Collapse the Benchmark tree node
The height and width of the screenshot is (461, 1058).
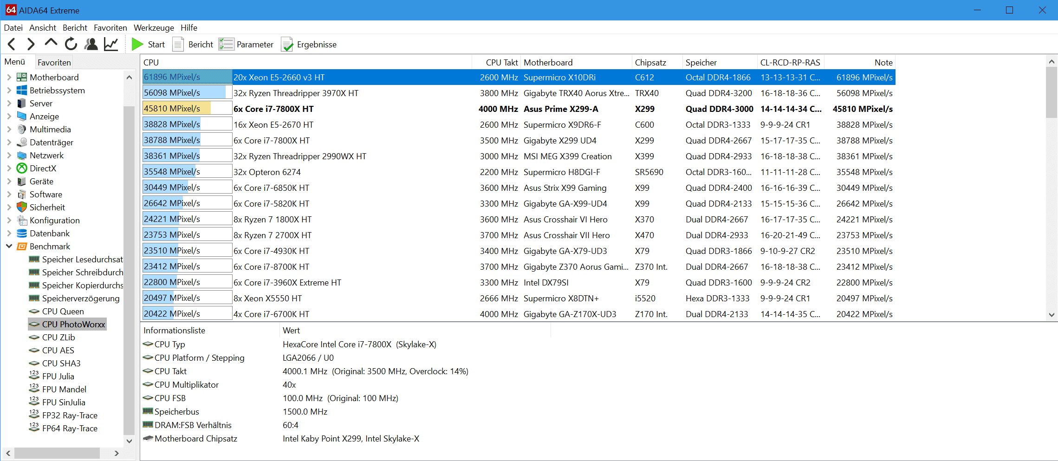point(9,247)
